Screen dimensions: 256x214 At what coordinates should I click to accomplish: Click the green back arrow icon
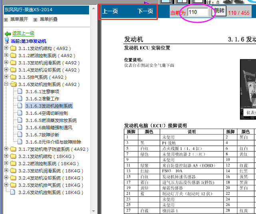coord(8,34)
